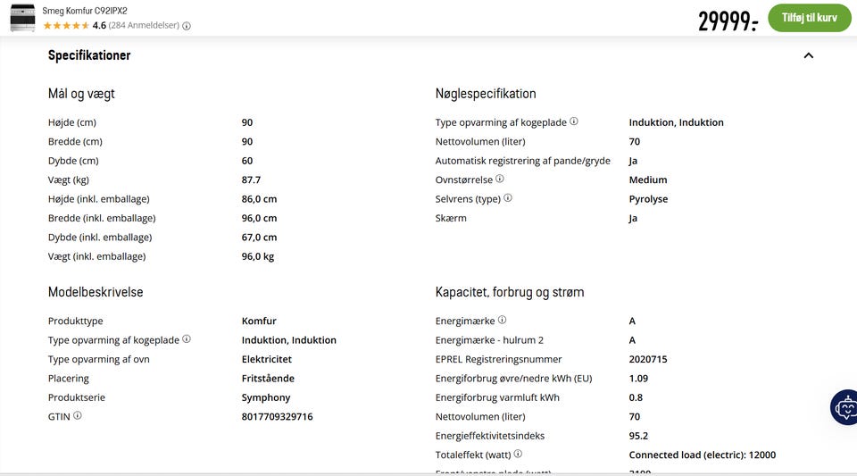Click the Pyrolyse value
857x476 pixels.
point(648,199)
